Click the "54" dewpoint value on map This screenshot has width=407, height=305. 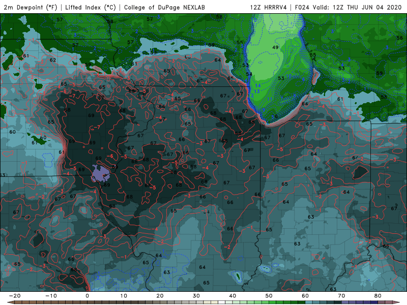(249, 74)
